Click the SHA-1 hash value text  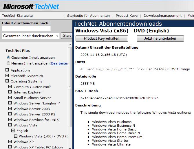[119, 98]
